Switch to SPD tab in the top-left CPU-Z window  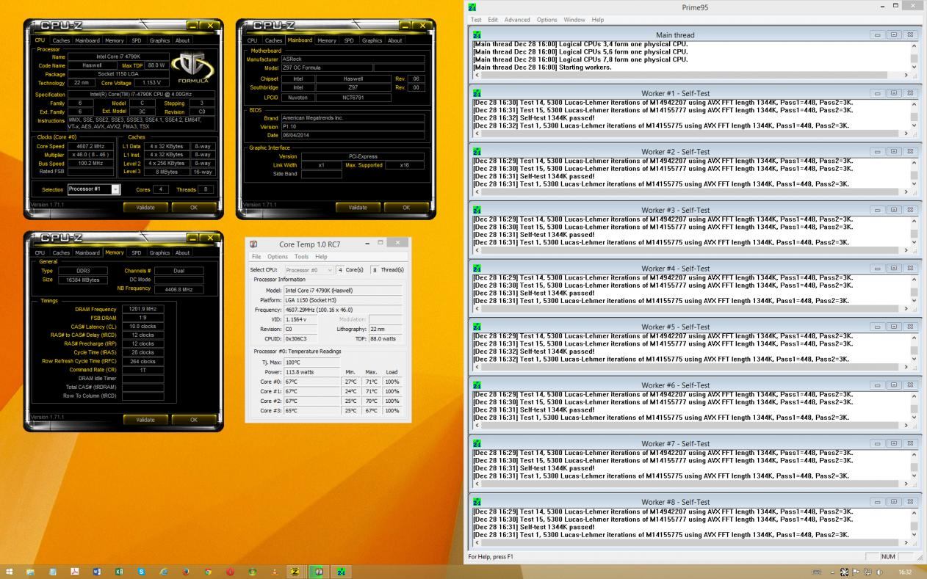pyautogui.click(x=137, y=41)
